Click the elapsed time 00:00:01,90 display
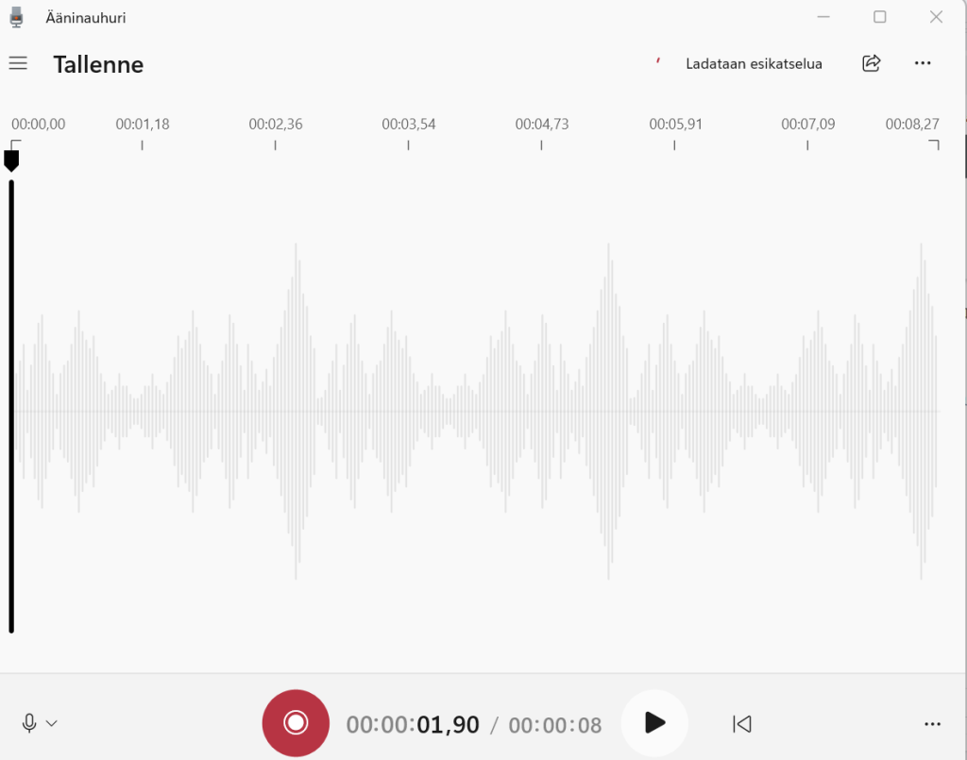The width and height of the screenshot is (967, 760). coord(412,723)
